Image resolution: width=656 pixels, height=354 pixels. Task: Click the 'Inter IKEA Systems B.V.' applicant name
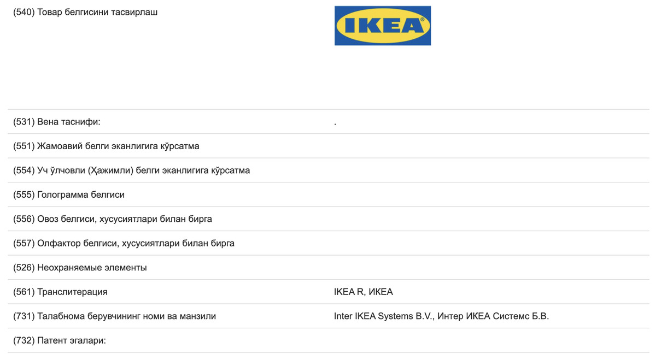[x=383, y=316]
